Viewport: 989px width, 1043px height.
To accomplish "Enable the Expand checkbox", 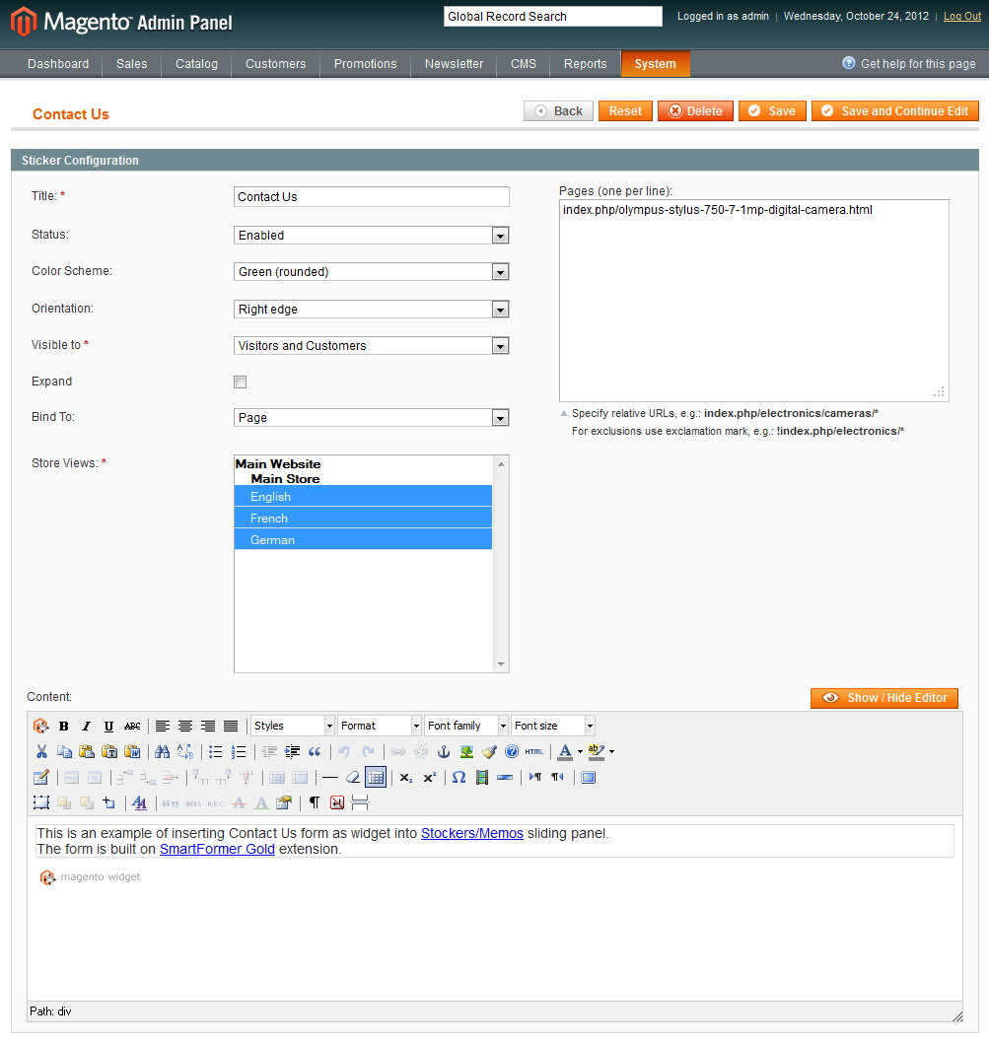I will 239,382.
